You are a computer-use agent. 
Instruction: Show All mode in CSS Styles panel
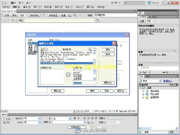click(x=142, y=21)
